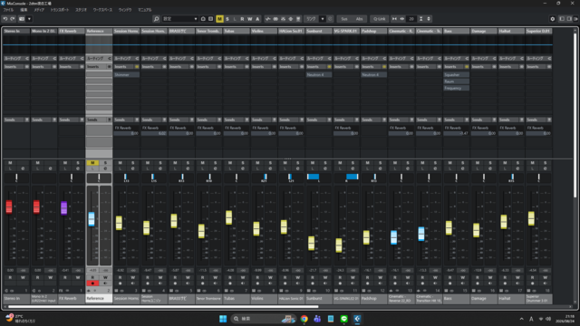Expand the Inserts section on Session Horns channel
Screen dimensions: 580x326
point(127,66)
